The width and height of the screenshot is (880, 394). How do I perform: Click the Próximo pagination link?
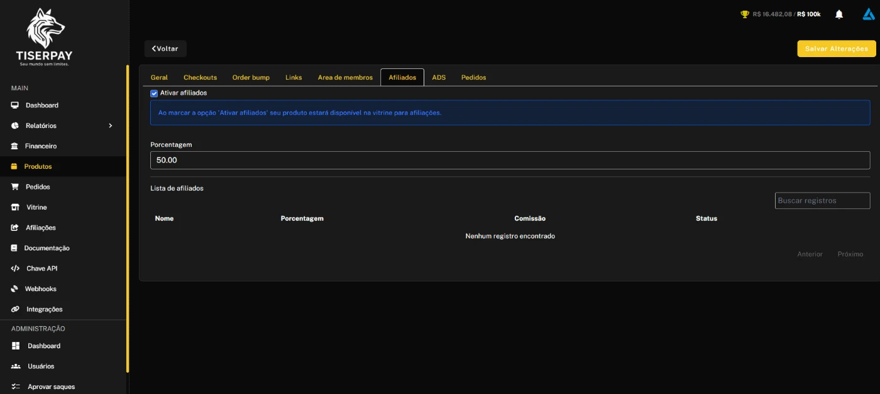click(850, 254)
